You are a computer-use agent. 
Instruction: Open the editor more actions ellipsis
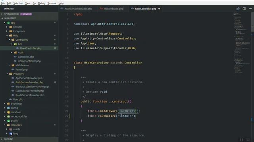[x=250, y=9]
